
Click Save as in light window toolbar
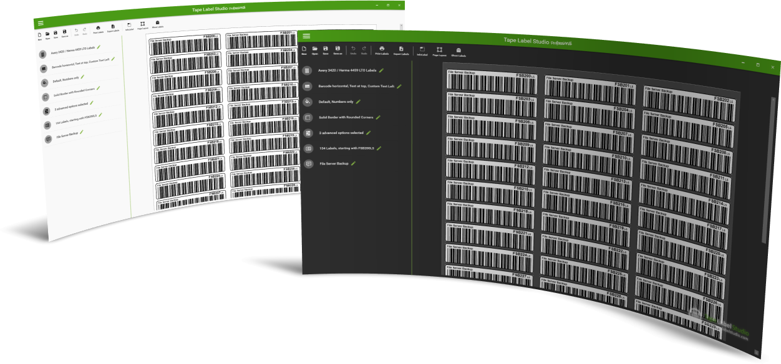[65, 33]
